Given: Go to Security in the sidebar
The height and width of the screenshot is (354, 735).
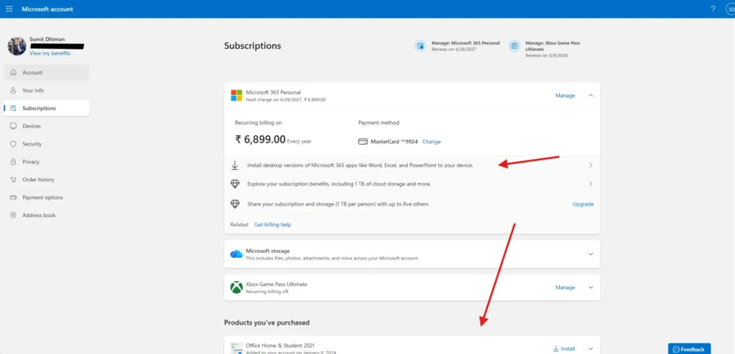Looking at the screenshot, I should (x=32, y=144).
